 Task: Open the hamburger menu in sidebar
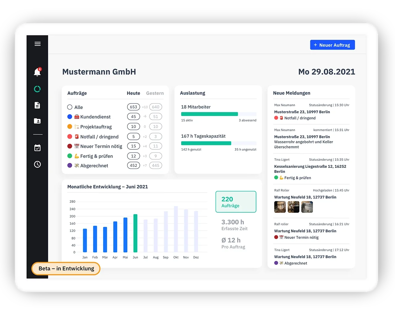point(37,44)
